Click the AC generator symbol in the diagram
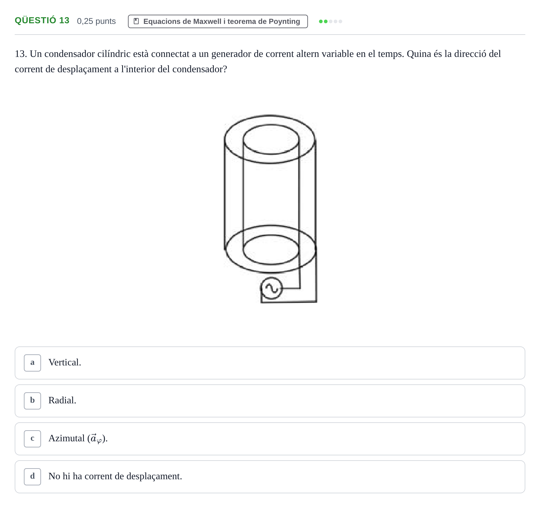This screenshot has width=540, height=508. (x=271, y=288)
